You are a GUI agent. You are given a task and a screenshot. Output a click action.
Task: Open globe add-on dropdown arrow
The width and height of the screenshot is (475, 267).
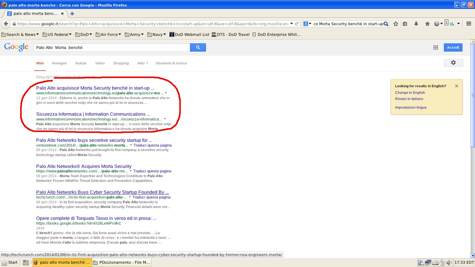point(442,24)
